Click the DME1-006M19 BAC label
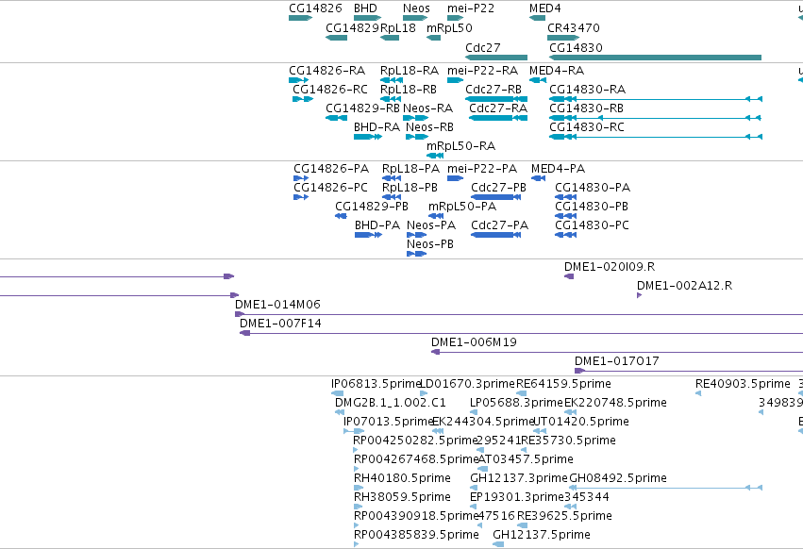Screen dimensions: 803x549 pos(474,342)
